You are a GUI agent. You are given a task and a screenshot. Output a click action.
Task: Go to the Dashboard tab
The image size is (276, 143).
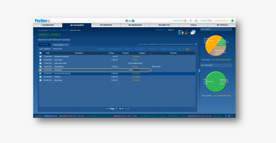(x=48, y=25)
